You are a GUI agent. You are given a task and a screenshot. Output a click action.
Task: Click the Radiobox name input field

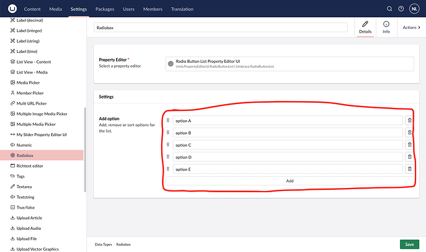coord(220,28)
